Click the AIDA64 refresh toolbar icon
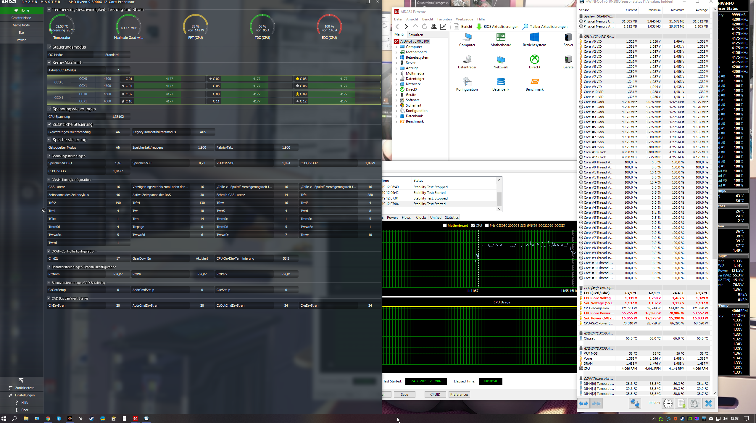 (x=424, y=27)
